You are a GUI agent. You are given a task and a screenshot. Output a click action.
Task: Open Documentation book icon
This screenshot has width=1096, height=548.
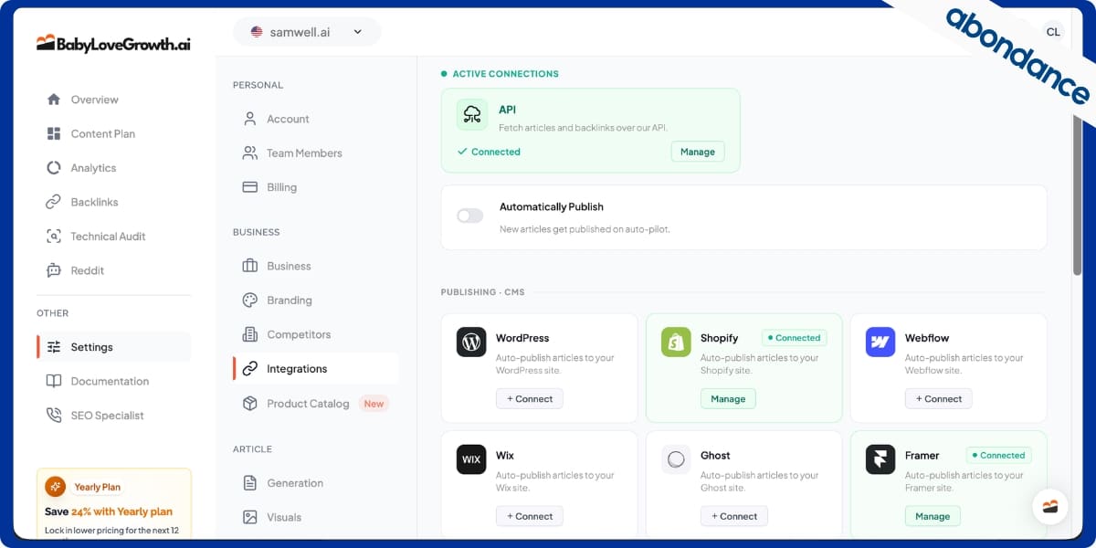click(54, 381)
